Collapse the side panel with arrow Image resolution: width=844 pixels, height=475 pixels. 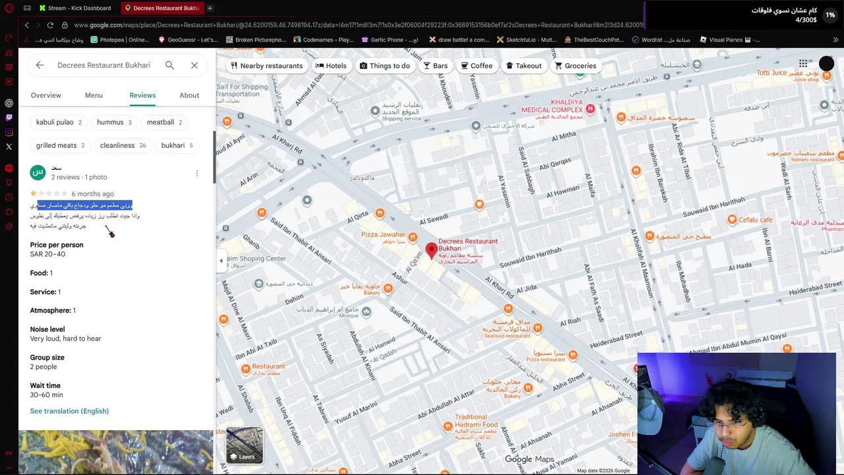[221, 261]
